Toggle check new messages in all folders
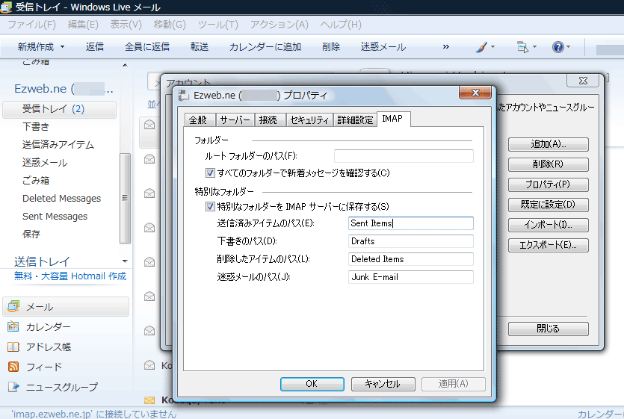This screenshot has height=419, width=624. [x=210, y=173]
